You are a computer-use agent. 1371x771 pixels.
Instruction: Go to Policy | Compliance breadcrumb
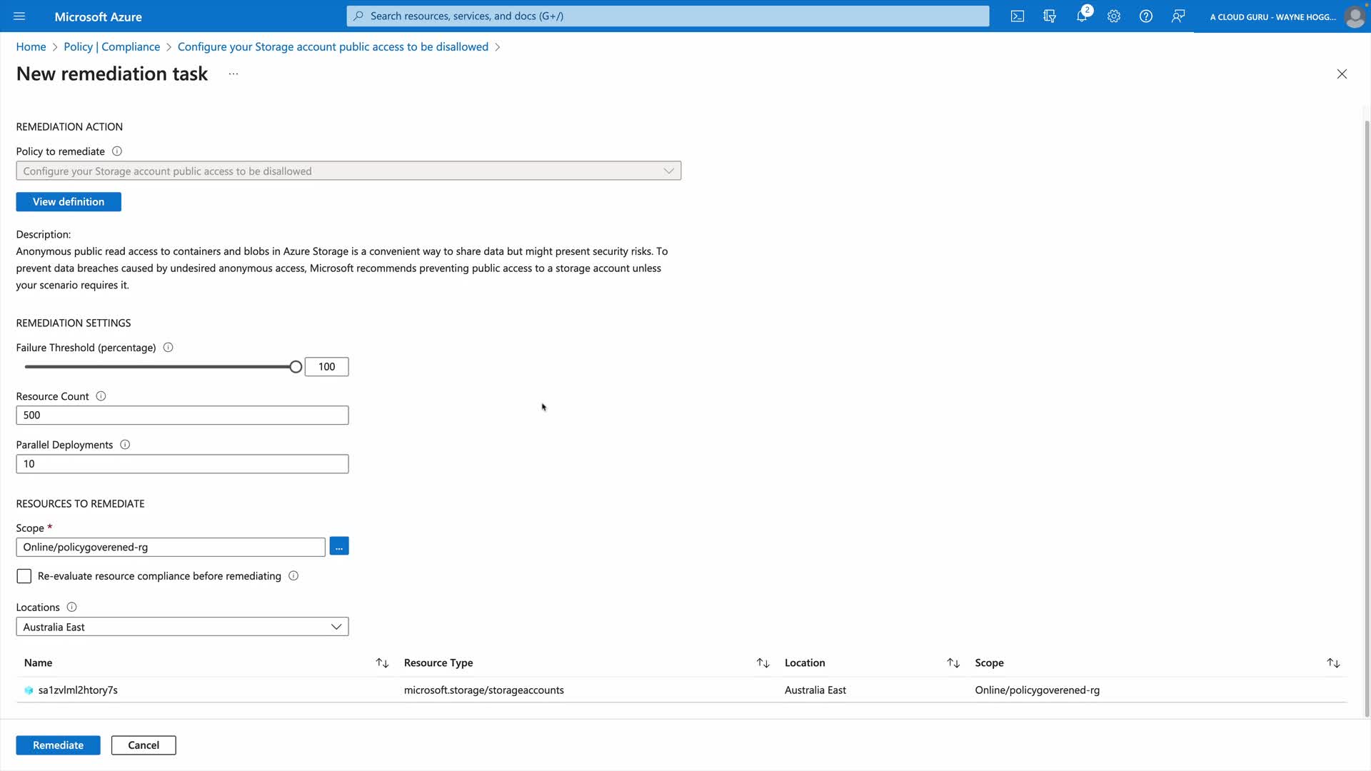(111, 47)
